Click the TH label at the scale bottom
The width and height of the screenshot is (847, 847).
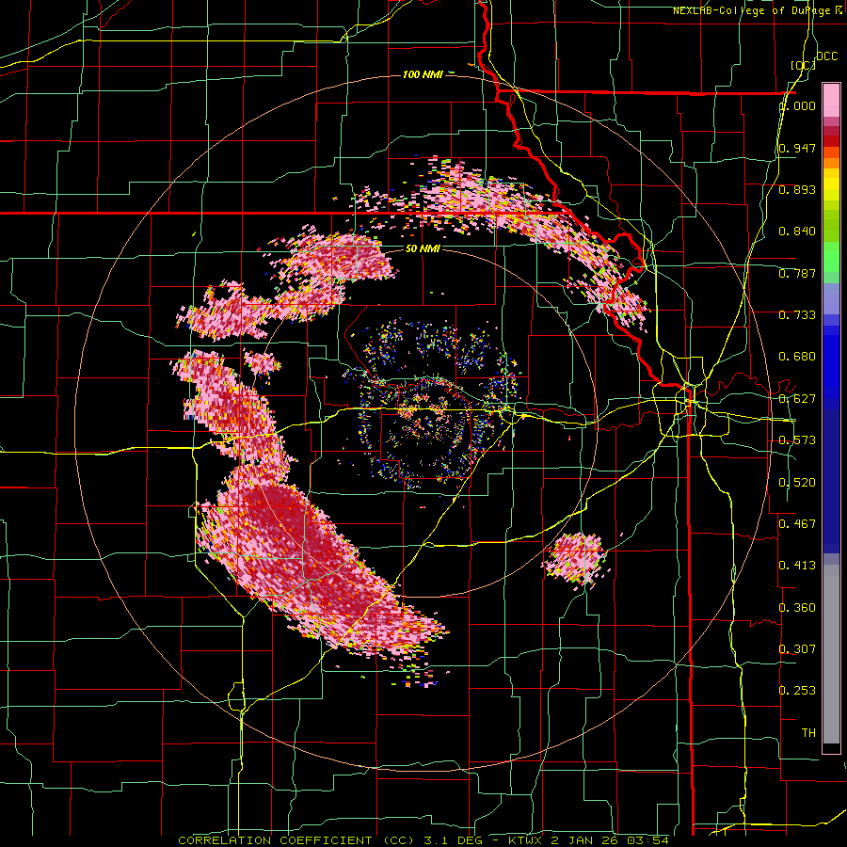[x=808, y=733]
